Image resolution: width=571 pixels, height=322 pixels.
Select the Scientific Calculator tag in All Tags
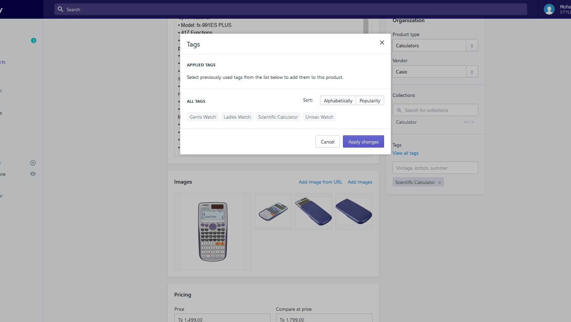[278, 117]
